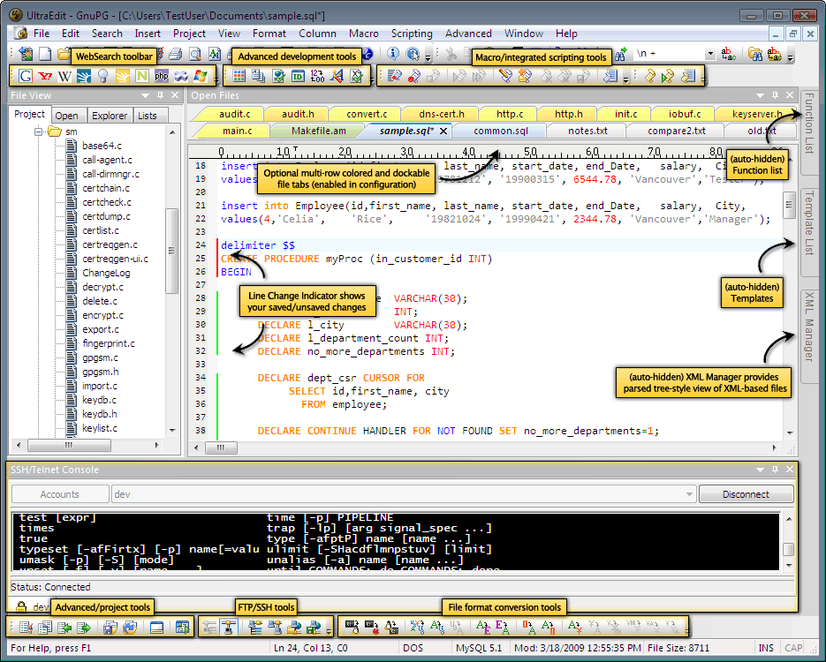Open the dev account dropdown
The height and width of the screenshot is (662, 826).
(690, 494)
